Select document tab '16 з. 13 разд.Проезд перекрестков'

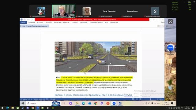(x=35, y=26)
